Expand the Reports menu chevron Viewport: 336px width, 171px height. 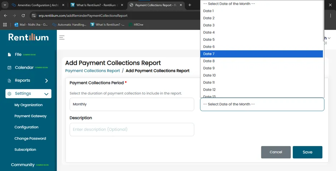tap(46, 81)
